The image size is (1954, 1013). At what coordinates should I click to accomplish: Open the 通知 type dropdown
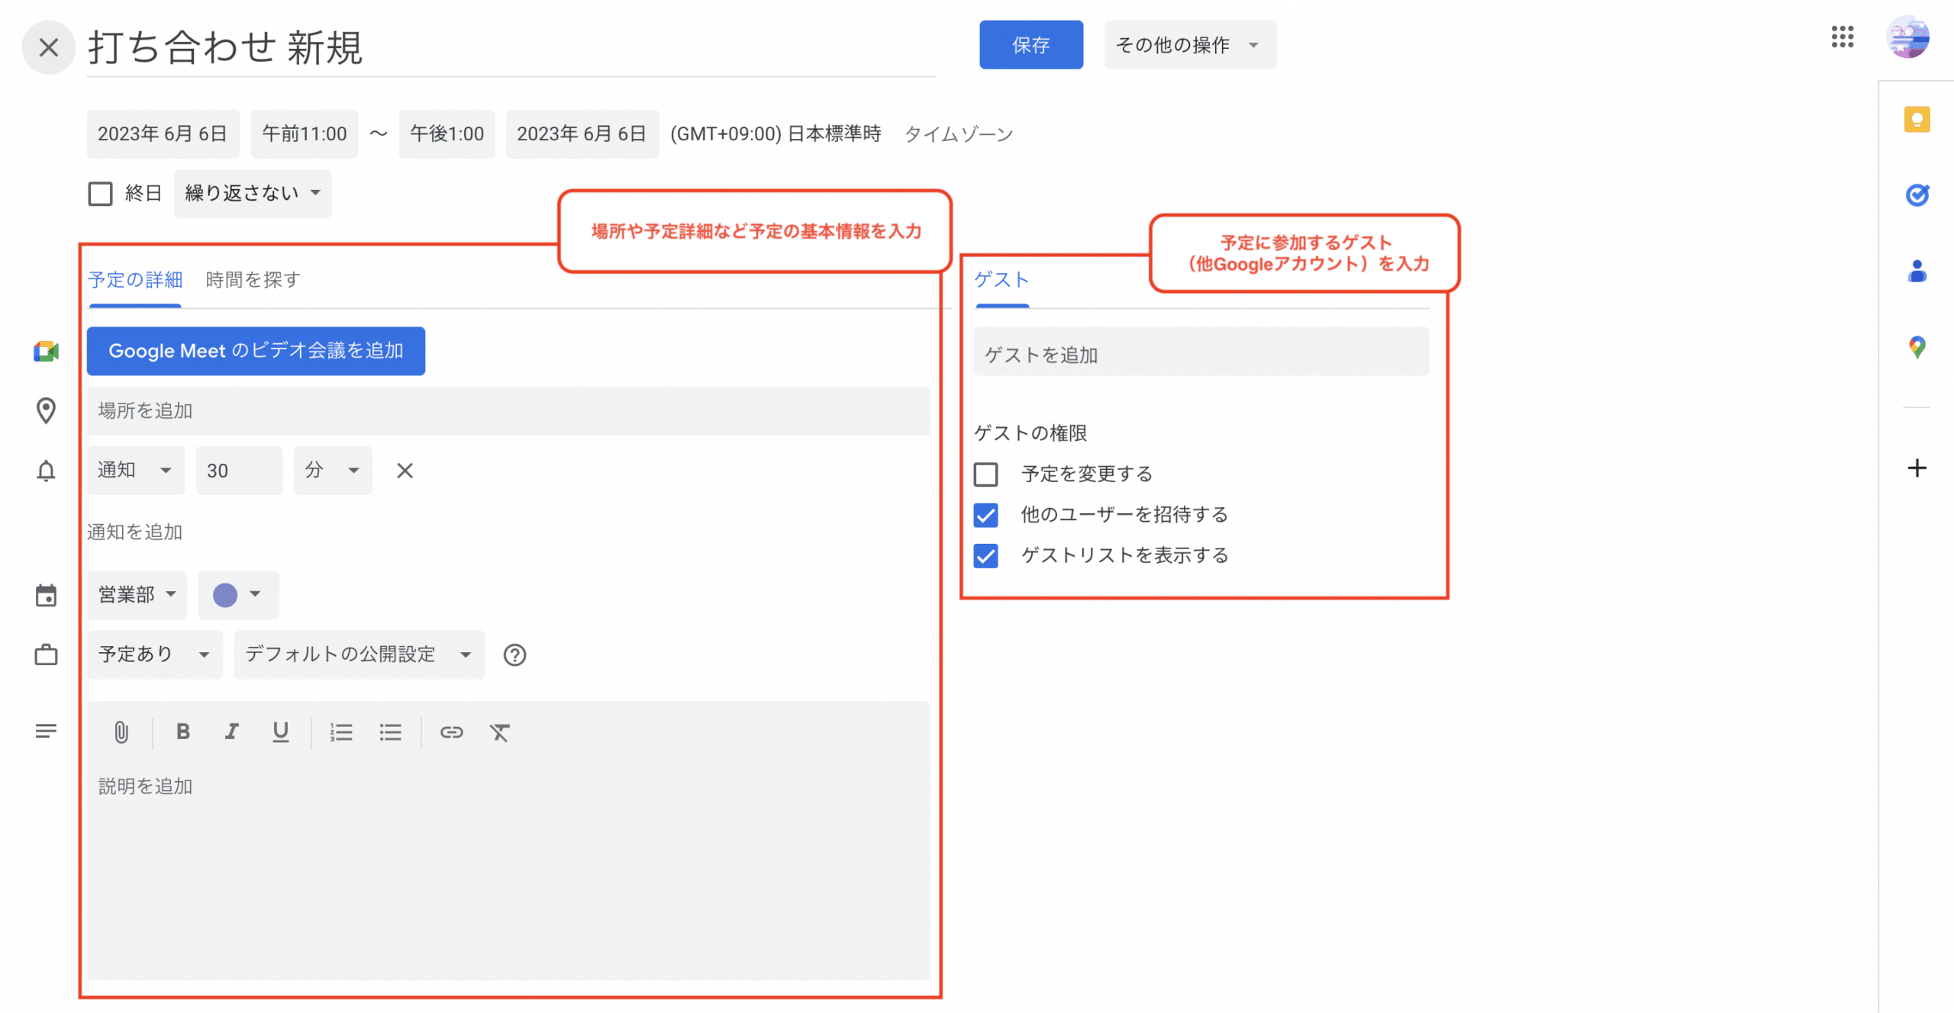135,471
